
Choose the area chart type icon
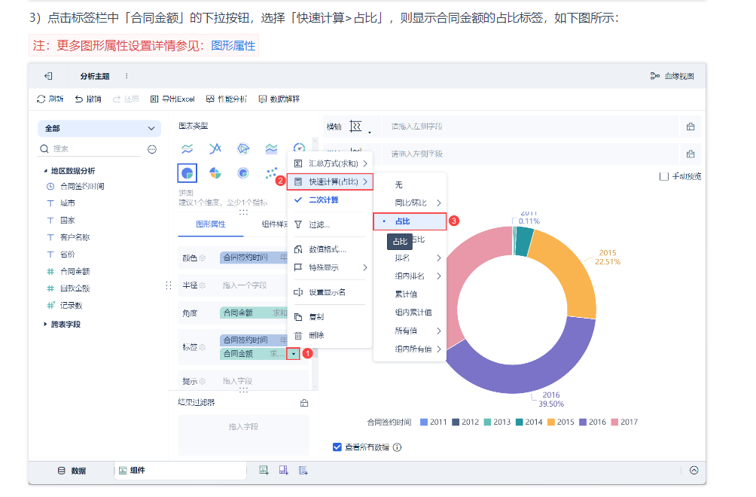click(271, 148)
